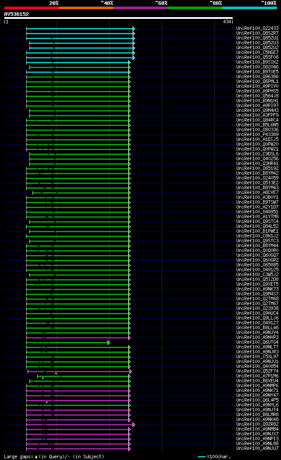The width and height of the screenshot is (281, 460).
Task: Click the orange ~40% legend color segment
Action: (86, 8)
